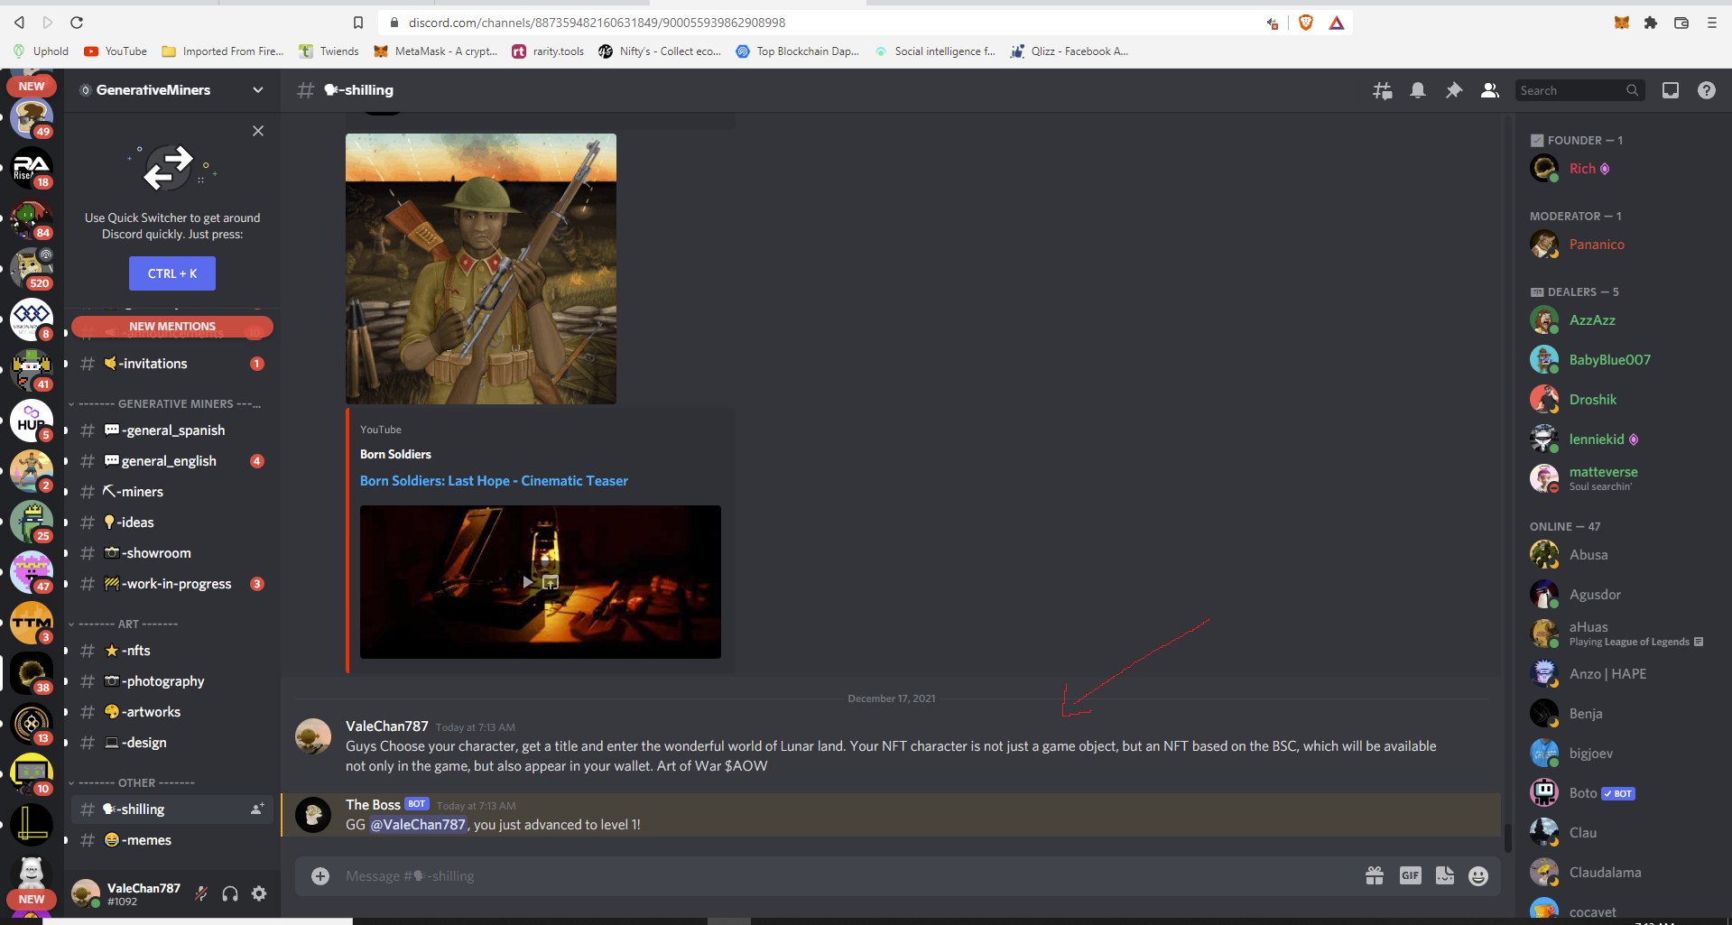The height and width of the screenshot is (925, 1732).
Task: Open Born Soldiers: Last Hope video link
Action: [x=494, y=481]
